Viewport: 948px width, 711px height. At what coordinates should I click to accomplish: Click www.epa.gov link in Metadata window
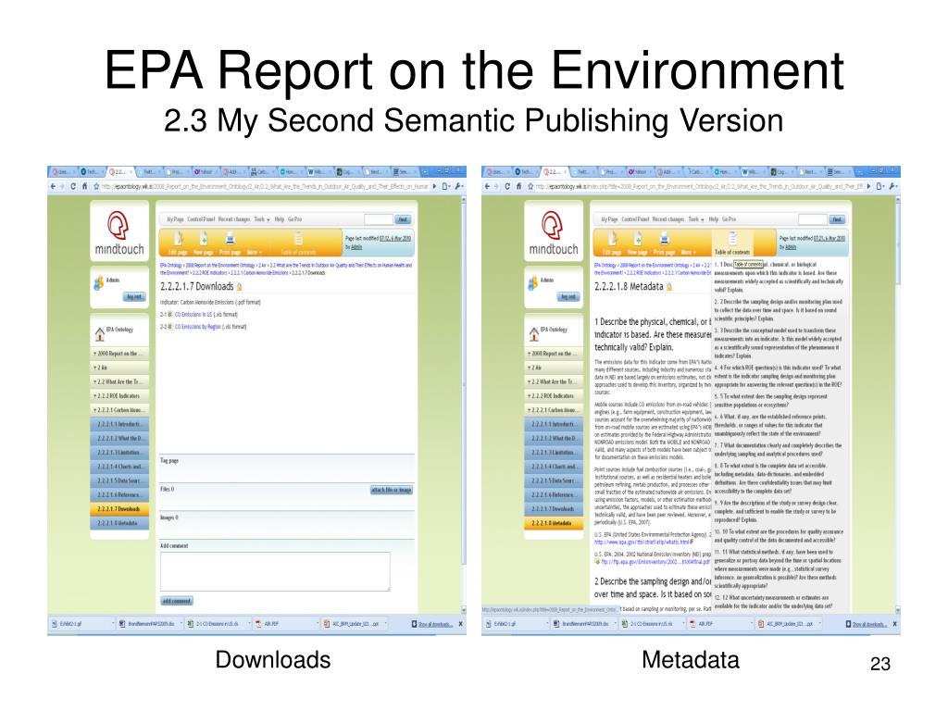[642, 542]
